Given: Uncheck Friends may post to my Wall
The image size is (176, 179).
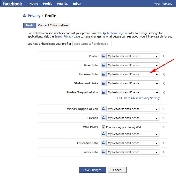Looking at the screenshot, I should (103, 127).
